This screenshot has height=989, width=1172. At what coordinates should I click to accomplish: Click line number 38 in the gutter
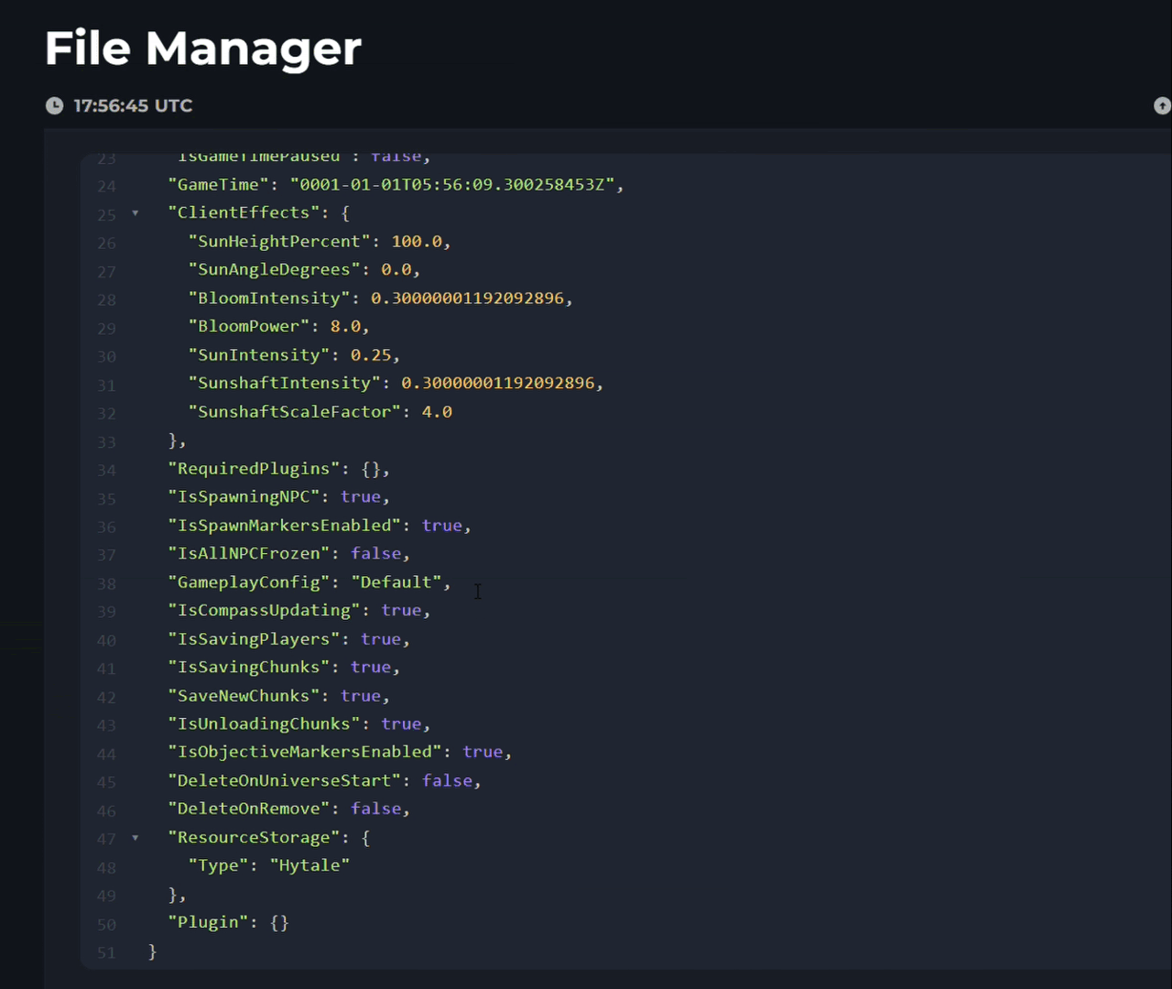point(106,583)
